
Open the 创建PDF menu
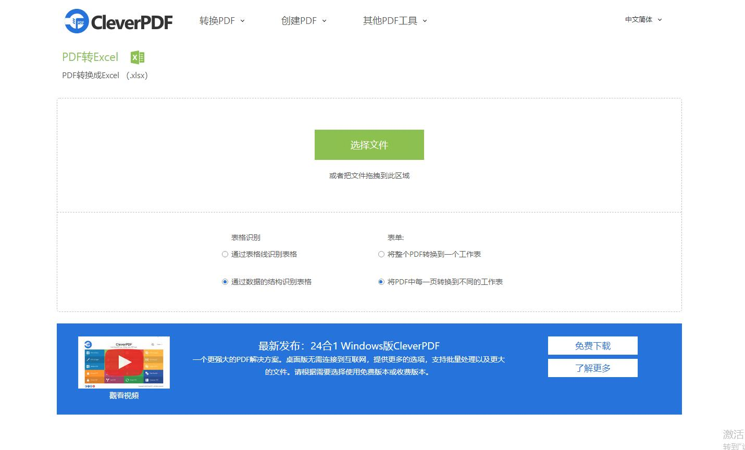pyautogui.click(x=304, y=21)
